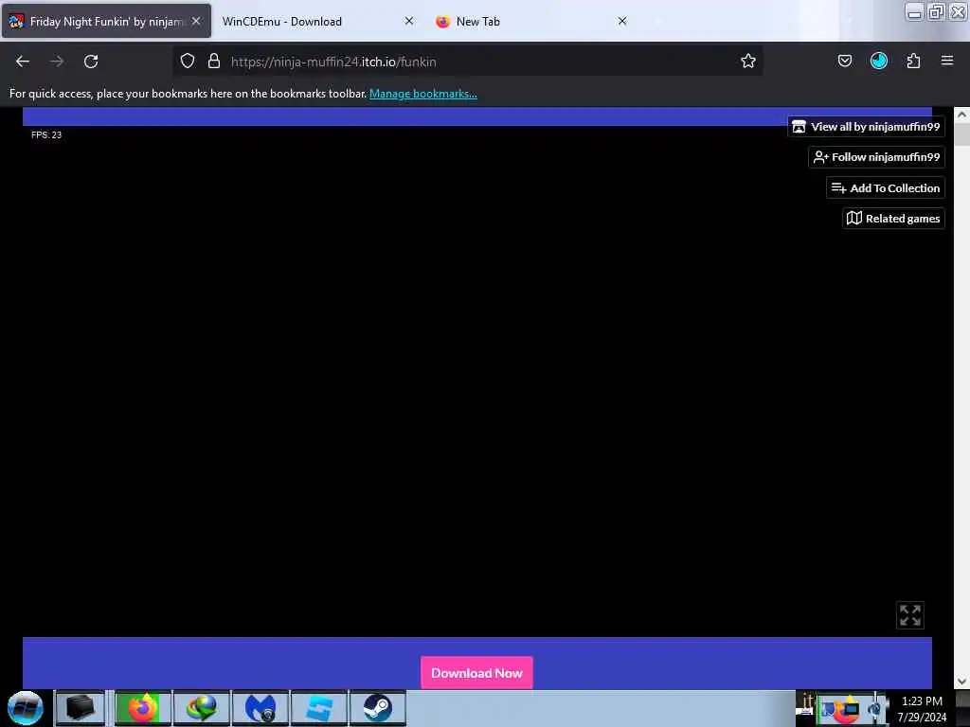Enter fullscreen mode for the game

[x=910, y=615]
